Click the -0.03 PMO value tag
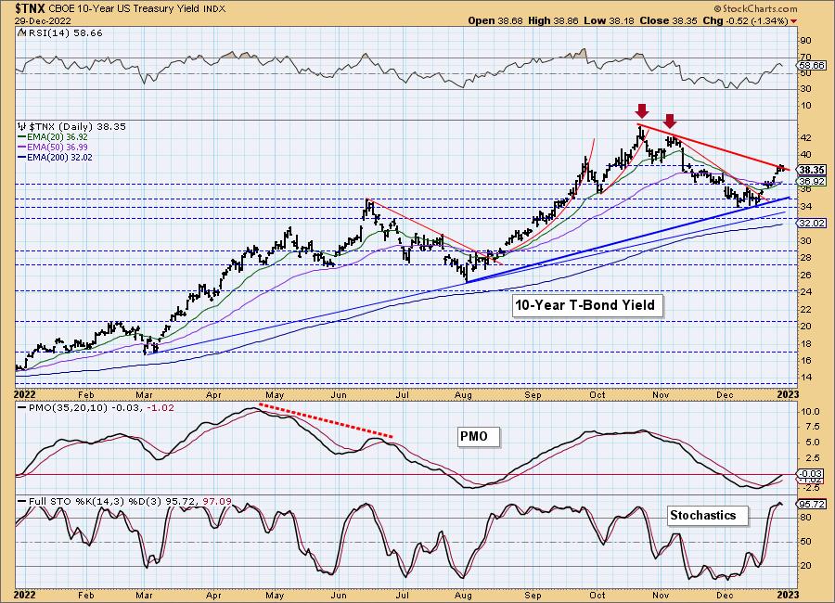The height and width of the screenshot is (603, 835). [x=812, y=473]
